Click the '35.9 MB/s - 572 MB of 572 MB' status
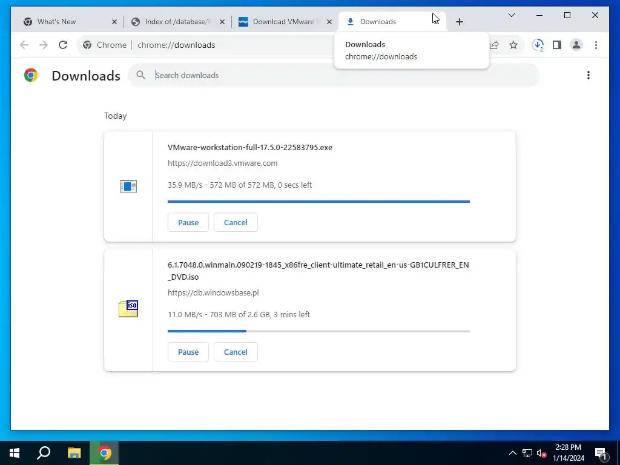 (x=240, y=185)
